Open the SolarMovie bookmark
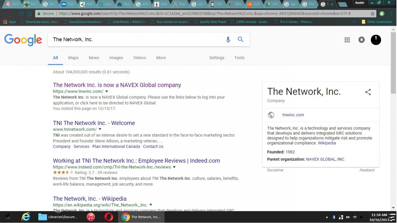Screen dimensions: 397x223 point(127,22)
